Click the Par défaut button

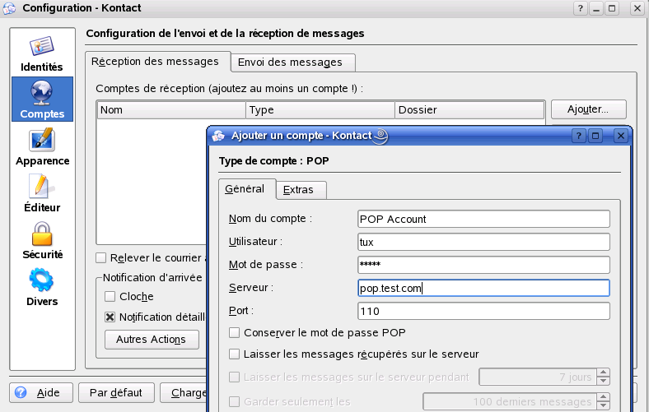(116, 392)
